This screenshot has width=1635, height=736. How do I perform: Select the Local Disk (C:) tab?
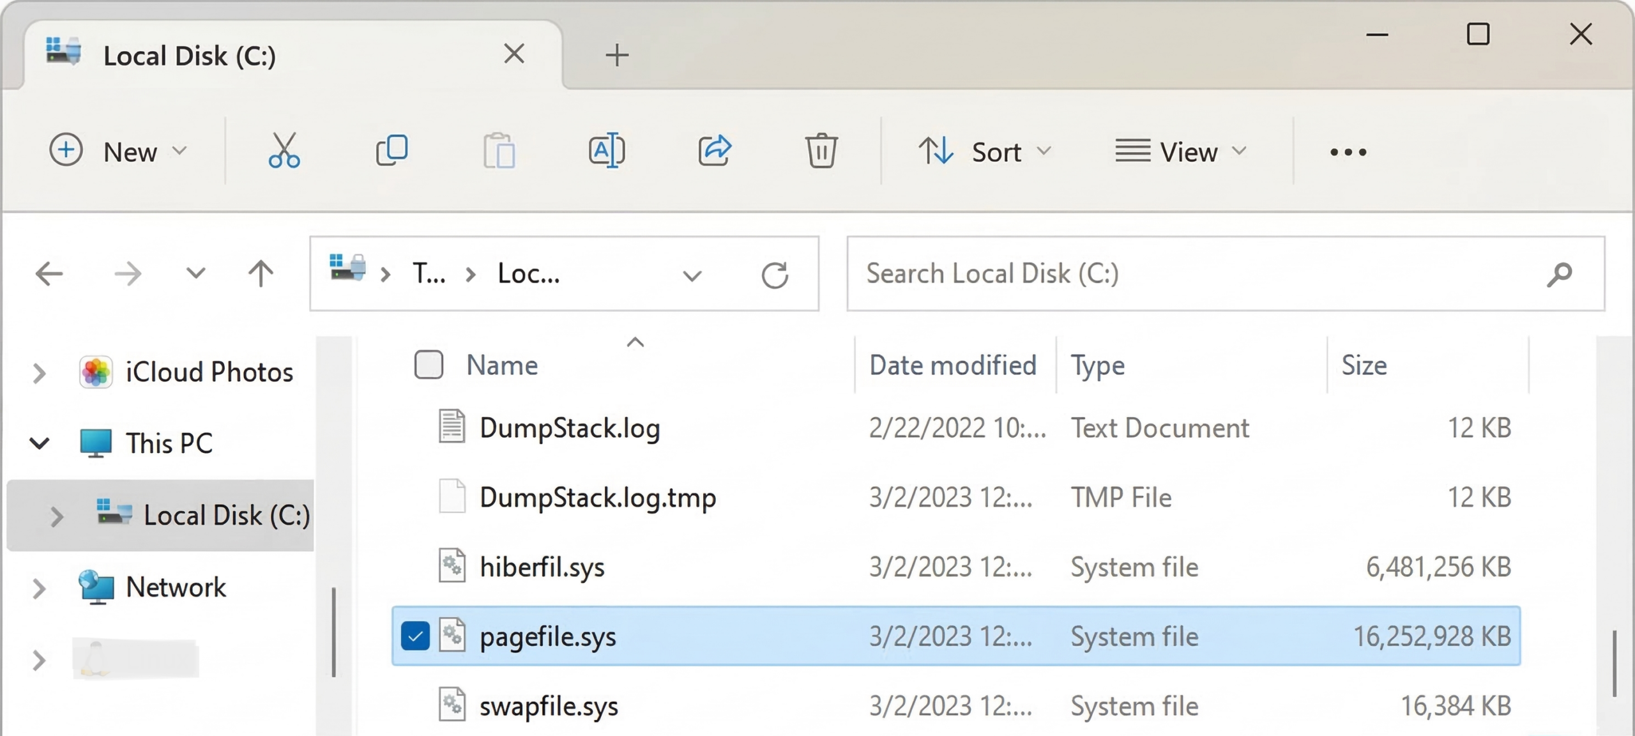[x=190, y=55]
